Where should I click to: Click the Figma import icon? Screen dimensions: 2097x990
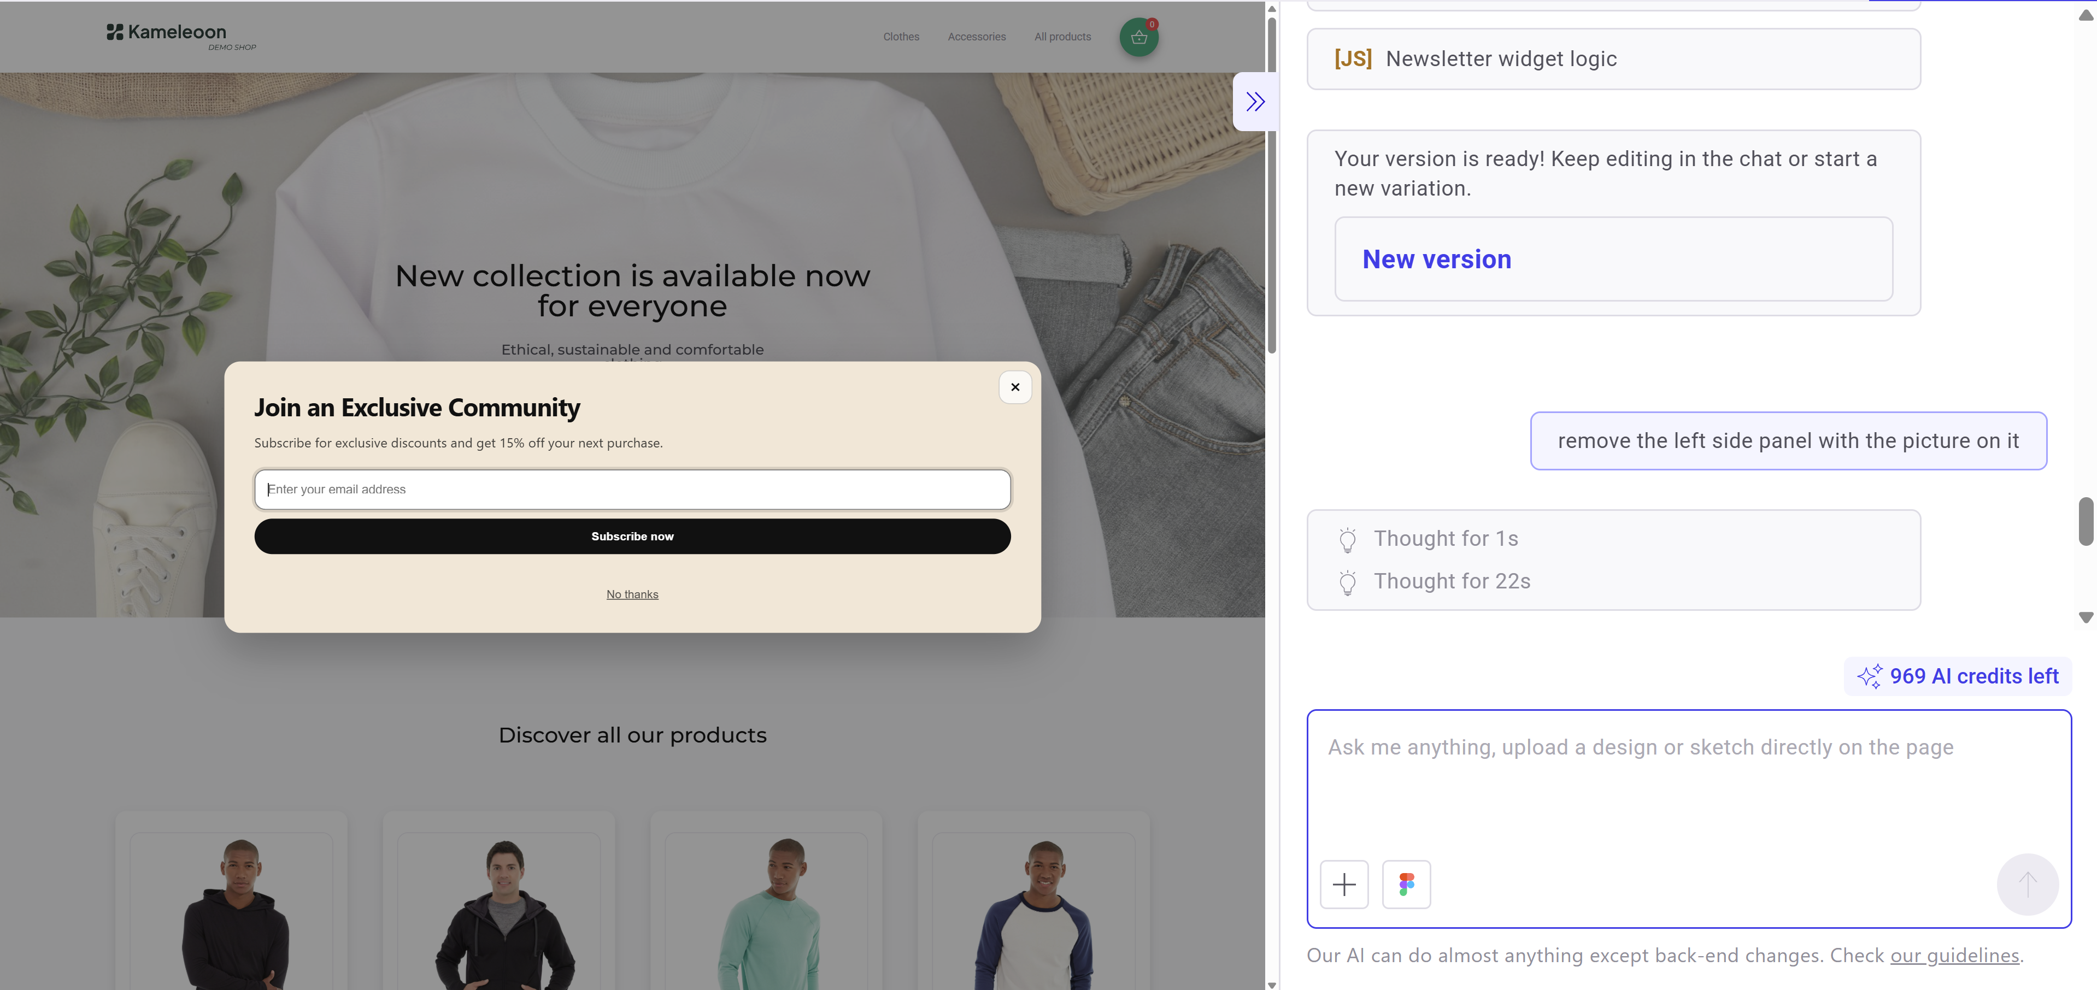(1406, 884)
